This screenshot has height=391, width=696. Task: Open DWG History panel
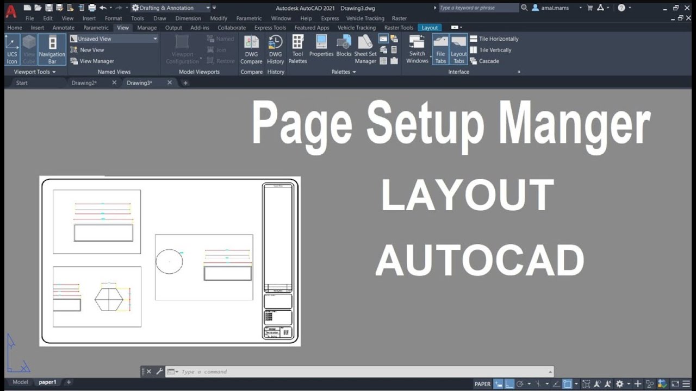tap(276, 49)
